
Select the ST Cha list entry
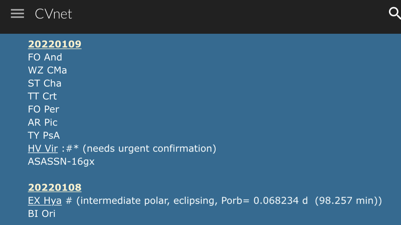point(44,83)
